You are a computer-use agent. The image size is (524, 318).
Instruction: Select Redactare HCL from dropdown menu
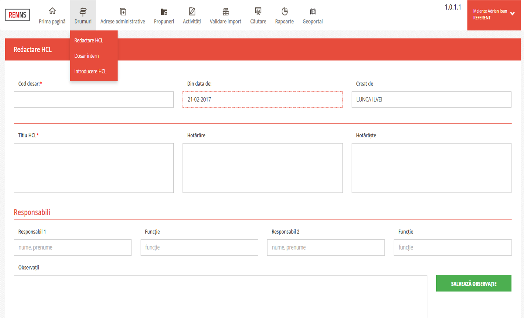click(x=88, y=40)
